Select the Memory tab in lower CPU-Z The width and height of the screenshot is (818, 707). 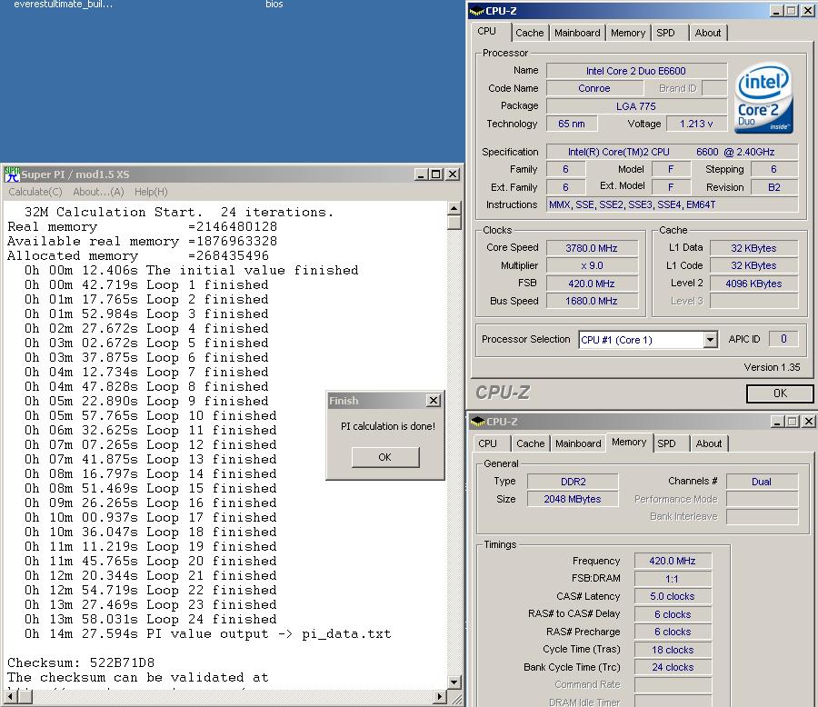[x=629, y=442]
